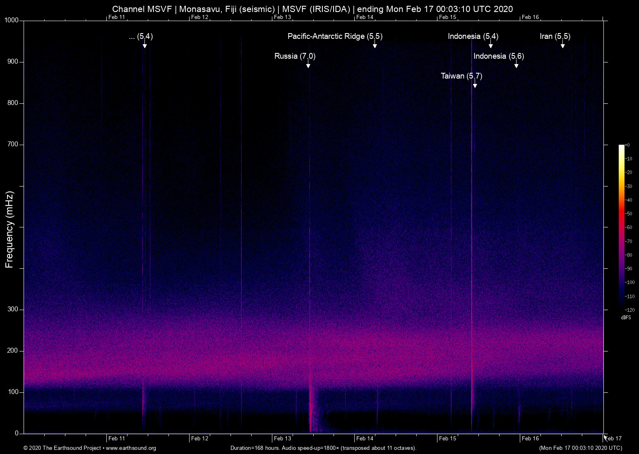Select 'Feb 16' on the bottom time axis
639x454 pixels.
pyautogui.click(x=531, y=439)
